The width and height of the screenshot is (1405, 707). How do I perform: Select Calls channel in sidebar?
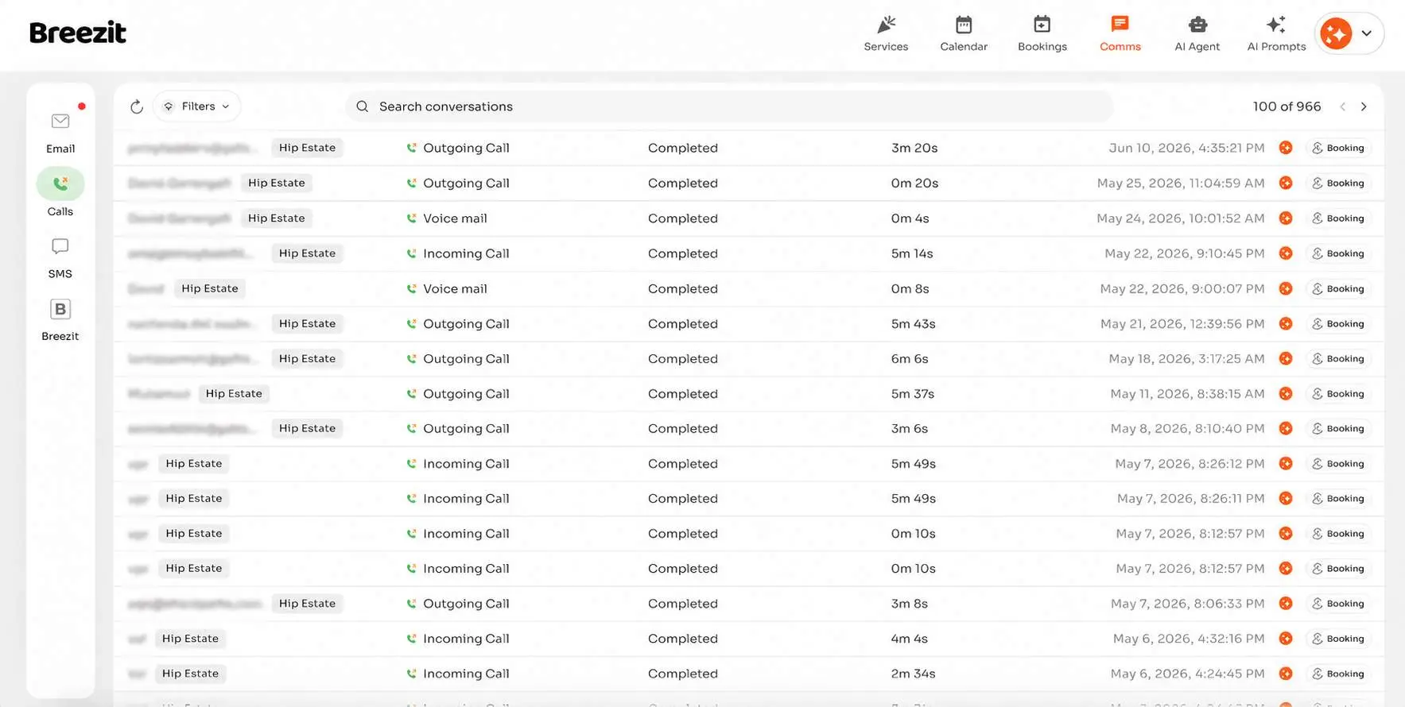[x=60, y=193]
